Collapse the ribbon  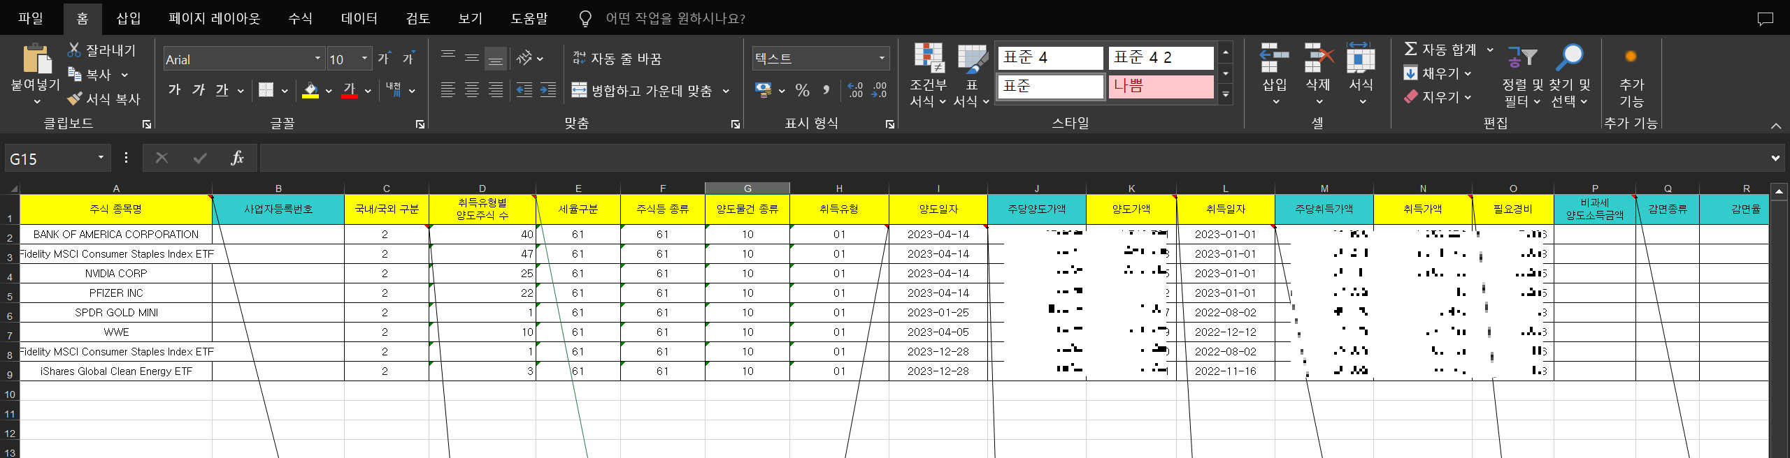click(1776, 126)
